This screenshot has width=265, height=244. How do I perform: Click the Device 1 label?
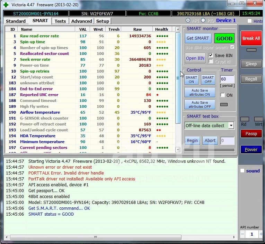click(x=226, y=20)
